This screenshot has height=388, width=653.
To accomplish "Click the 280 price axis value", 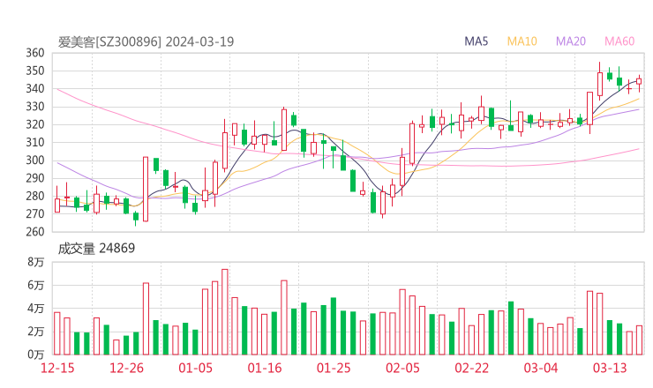I will pos(35,196).
